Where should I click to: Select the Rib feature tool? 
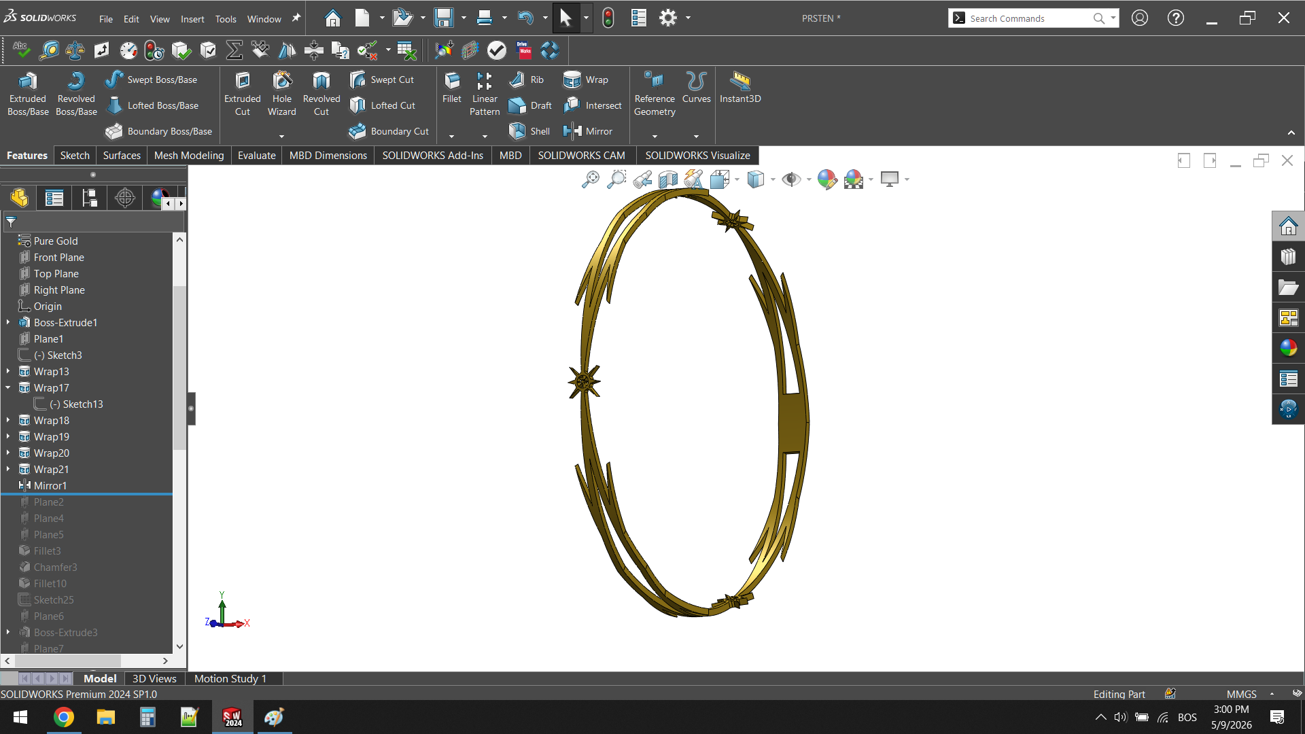[x=526, y=80]
